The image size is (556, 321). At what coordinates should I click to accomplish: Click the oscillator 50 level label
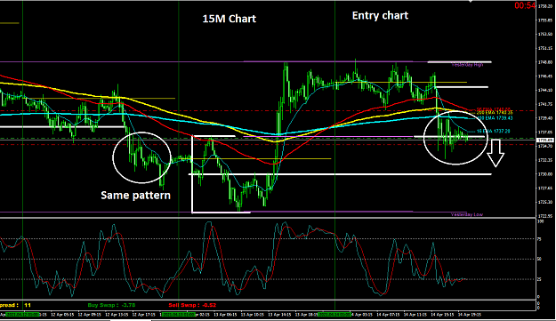[x=540, y=260]
